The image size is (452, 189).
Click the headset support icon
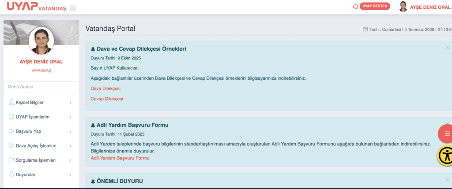coord(355,7)
